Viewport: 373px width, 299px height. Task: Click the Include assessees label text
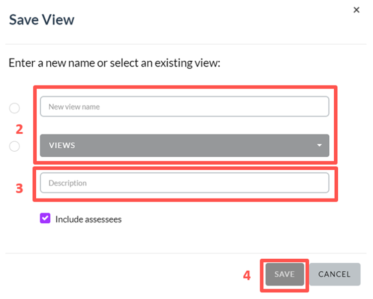pos(89,219)
